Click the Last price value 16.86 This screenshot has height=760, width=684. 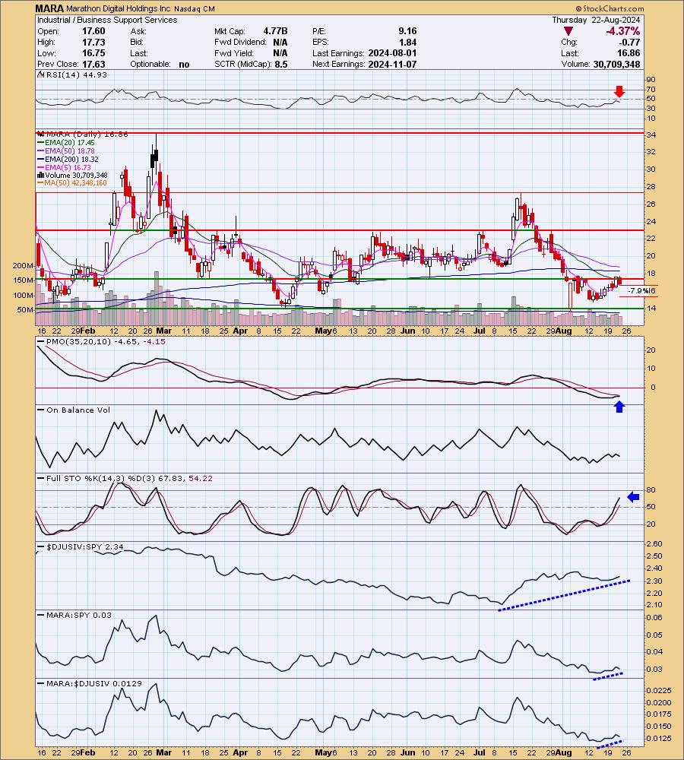[x=629, y=53]
